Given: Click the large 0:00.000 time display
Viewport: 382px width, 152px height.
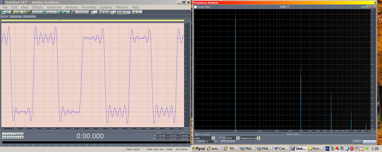Looking at the screenshot, I should (90, 136).
